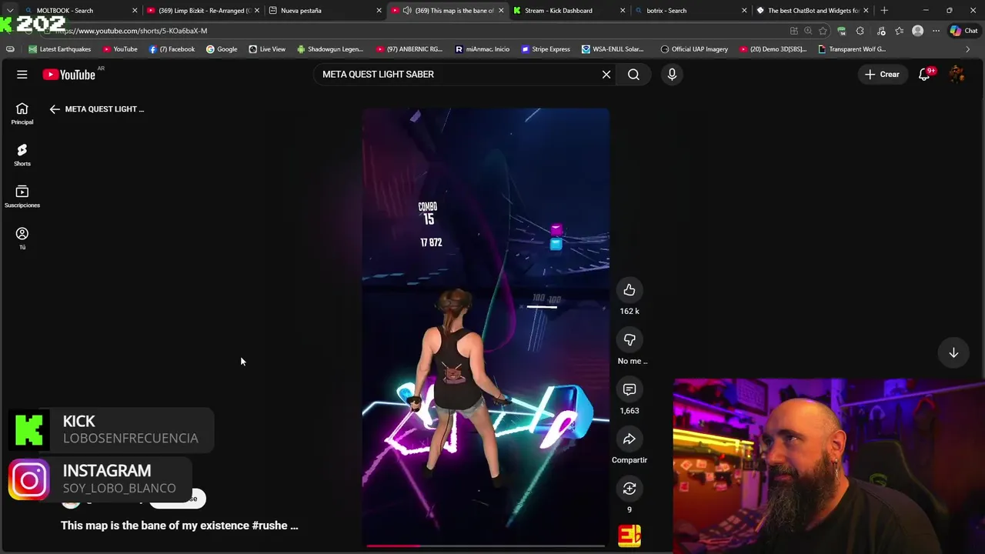The width and height of the screenshot is (985, 554).
Task: Zoom the page with the magnifier in the address bar
Action: [808, 31]
